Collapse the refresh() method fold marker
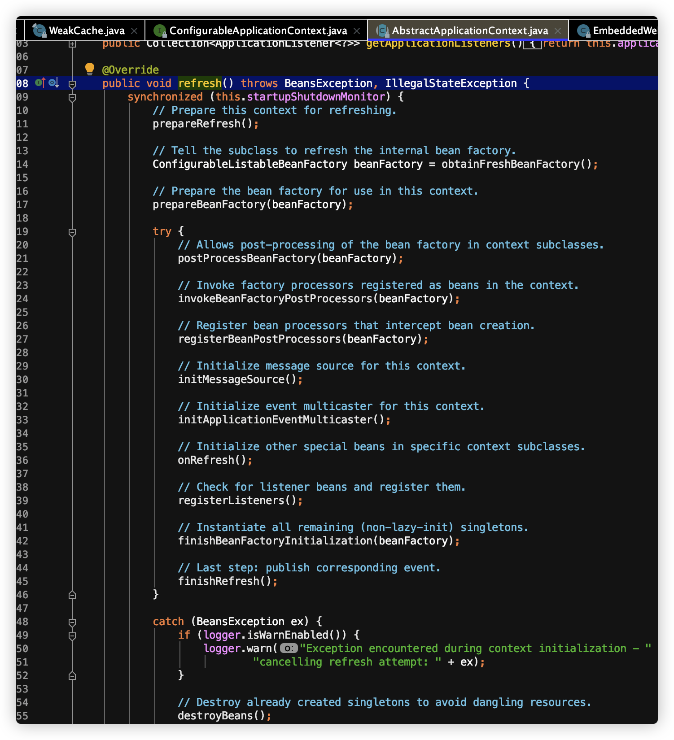This screenshot has width=674, height=740. coord(72,83)
